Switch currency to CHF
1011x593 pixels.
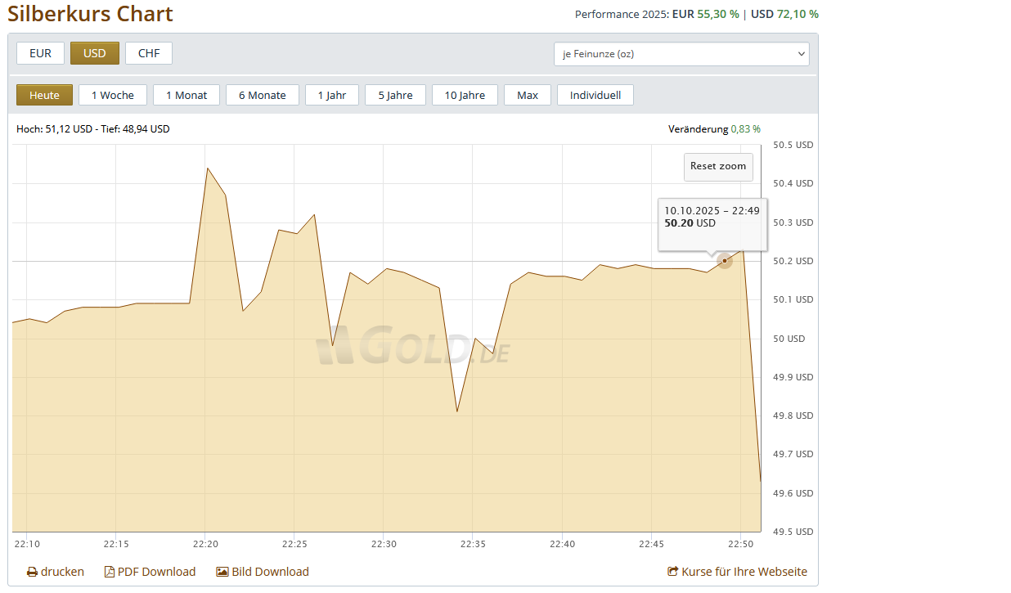click(x=149, y=53)
